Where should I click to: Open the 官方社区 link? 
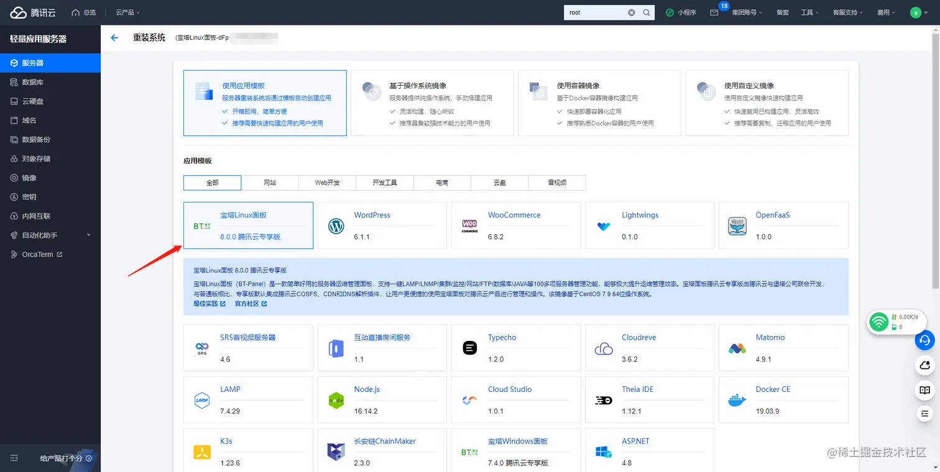point(251,304)
